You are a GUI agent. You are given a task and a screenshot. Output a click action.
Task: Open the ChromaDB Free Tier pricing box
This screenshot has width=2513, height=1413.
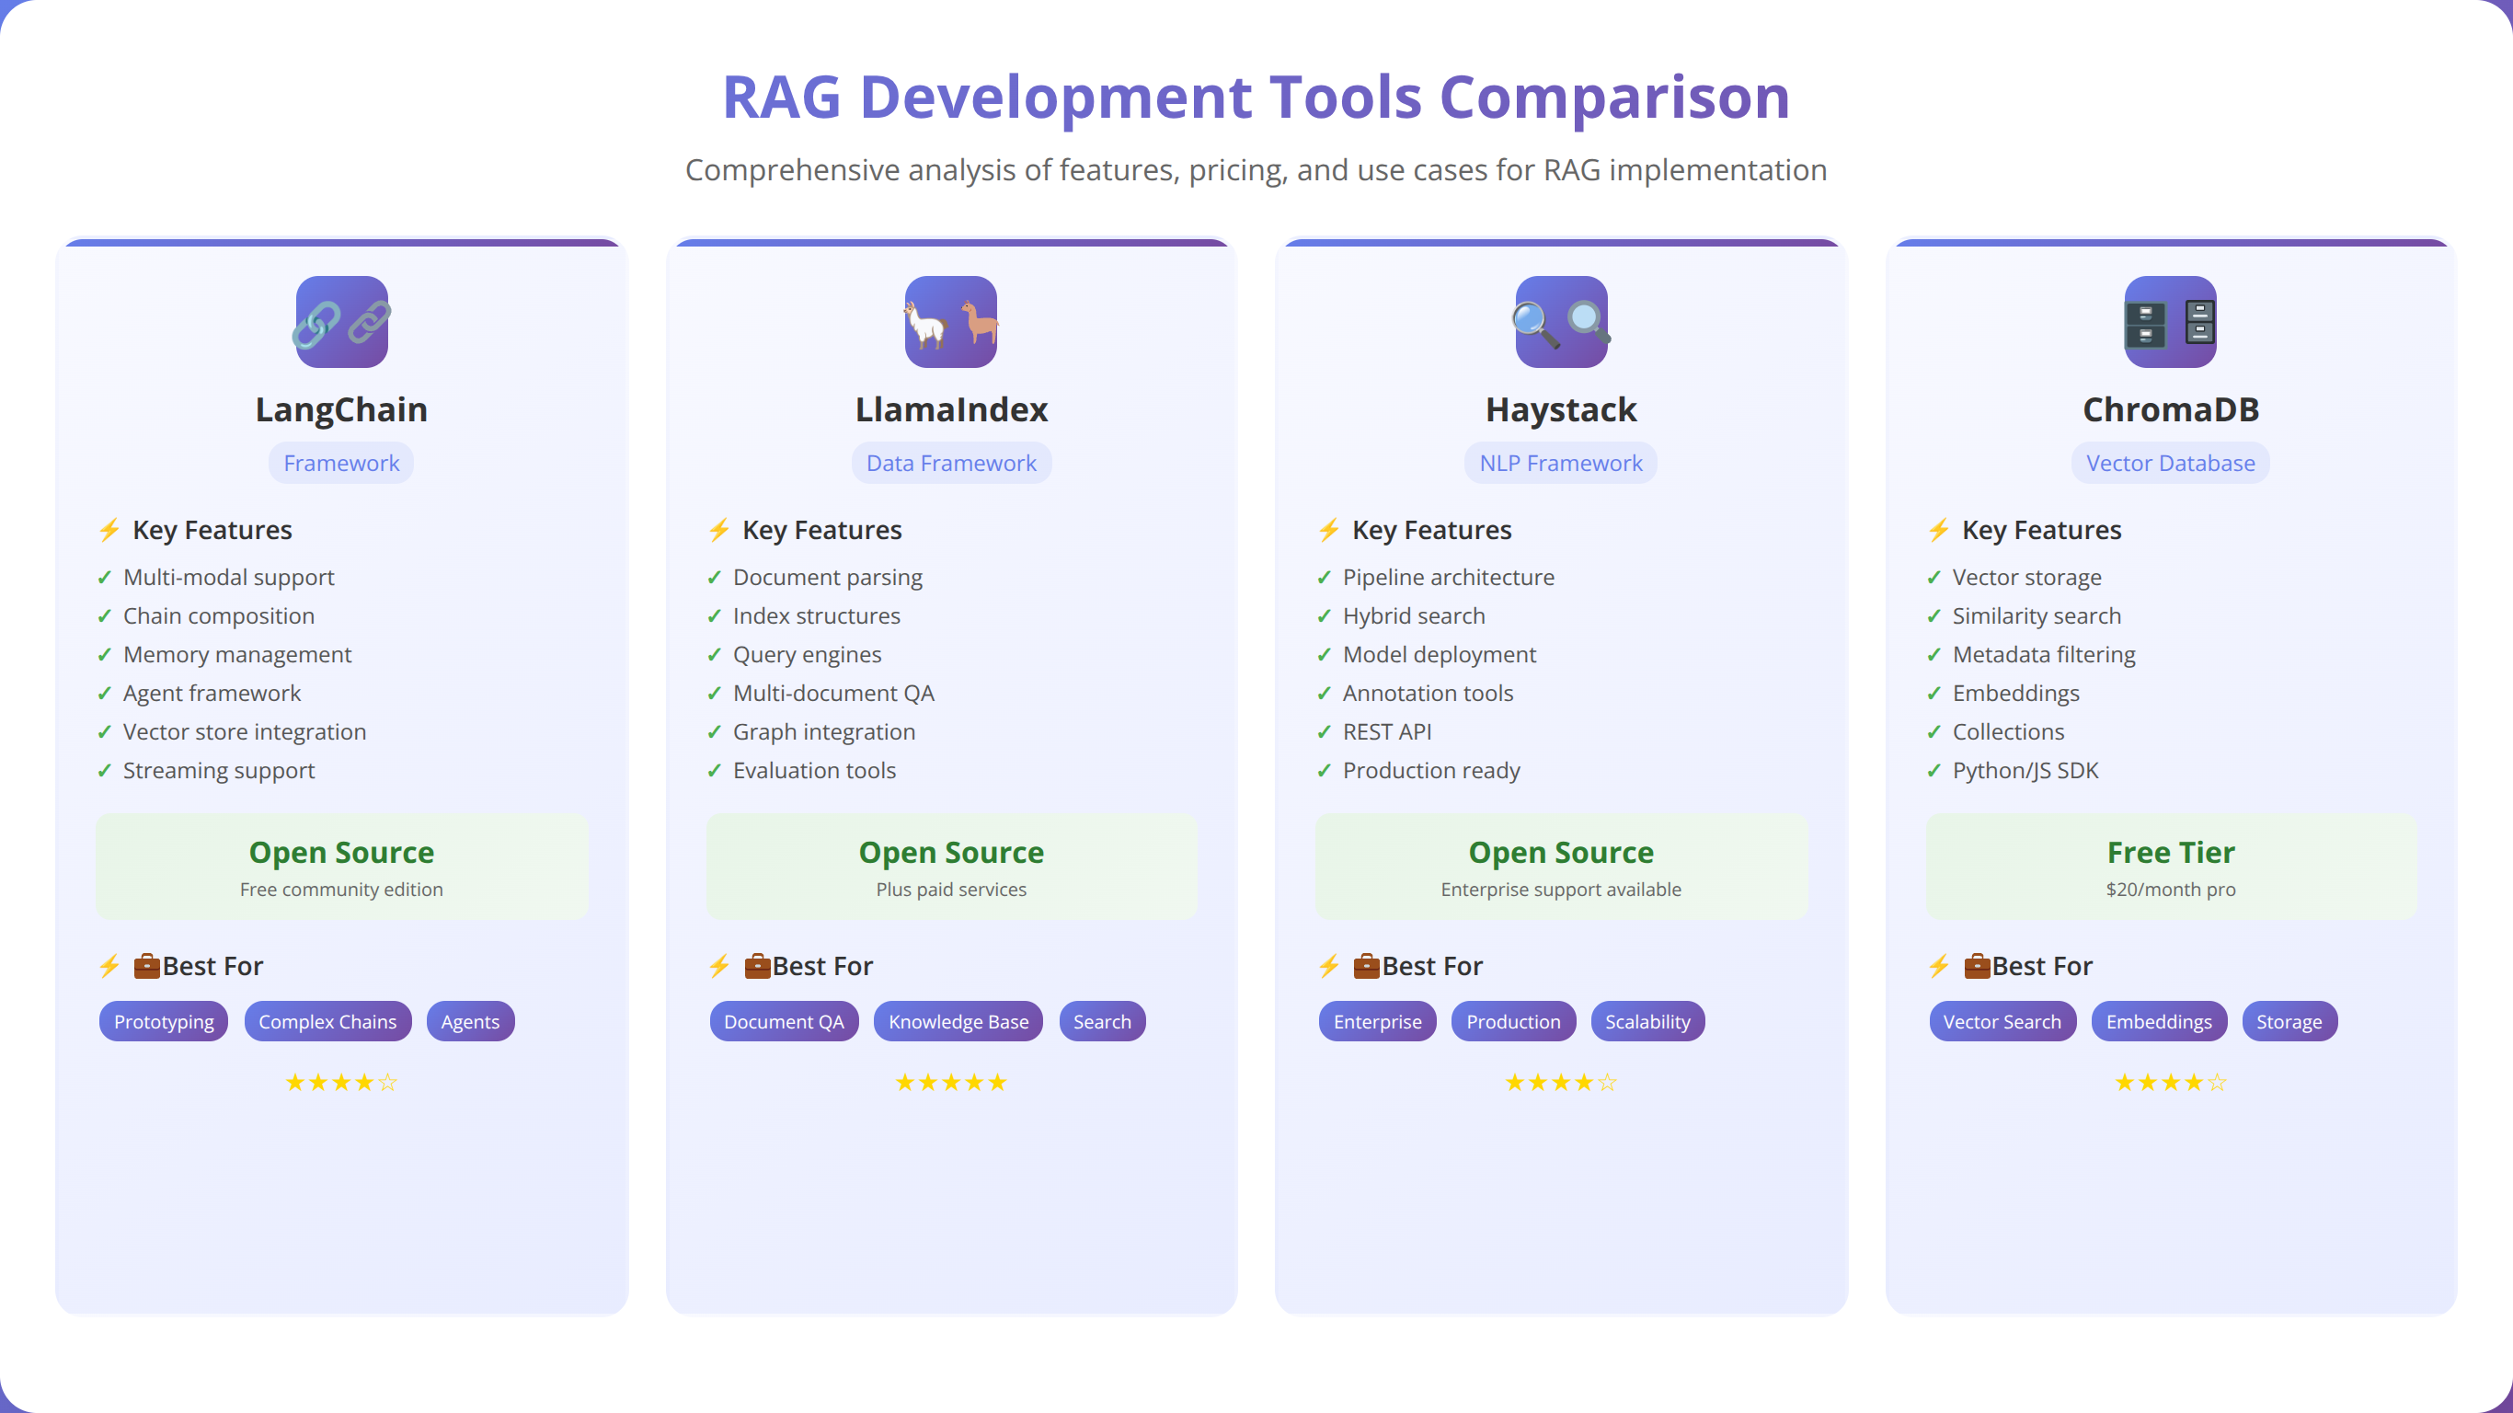coord(2171,867)
